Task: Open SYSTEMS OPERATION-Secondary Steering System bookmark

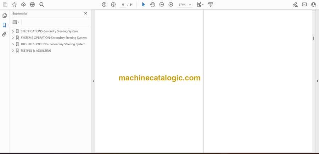Action: (54, 38)
